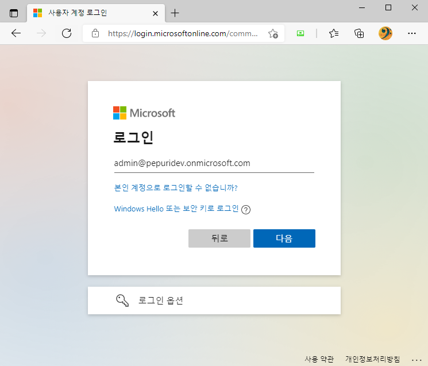
Task: Reload the current page
Action: [x=67, y=33]
